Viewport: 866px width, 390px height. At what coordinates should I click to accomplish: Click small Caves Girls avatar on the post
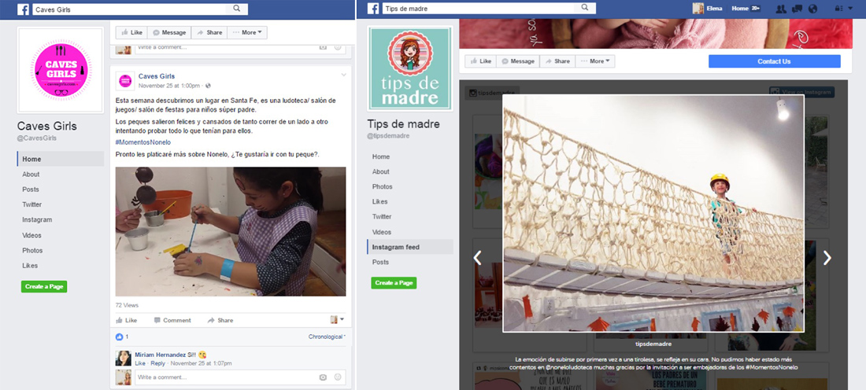[x=125, y=80]
